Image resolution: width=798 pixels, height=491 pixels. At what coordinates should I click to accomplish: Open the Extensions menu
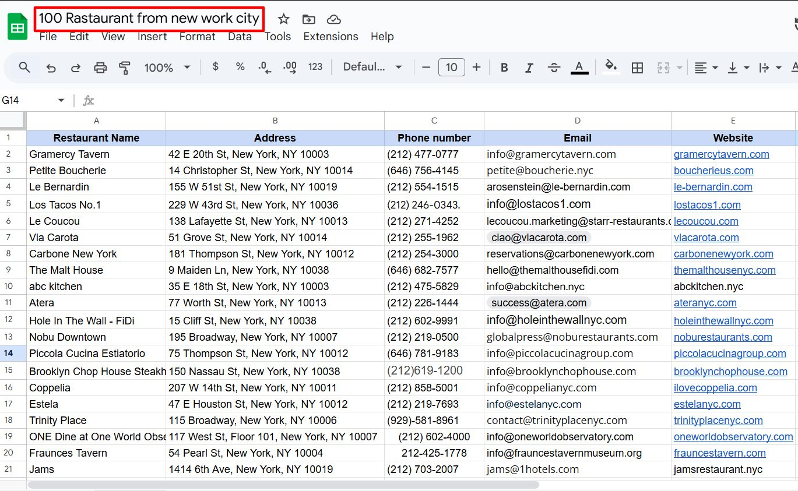330,36
